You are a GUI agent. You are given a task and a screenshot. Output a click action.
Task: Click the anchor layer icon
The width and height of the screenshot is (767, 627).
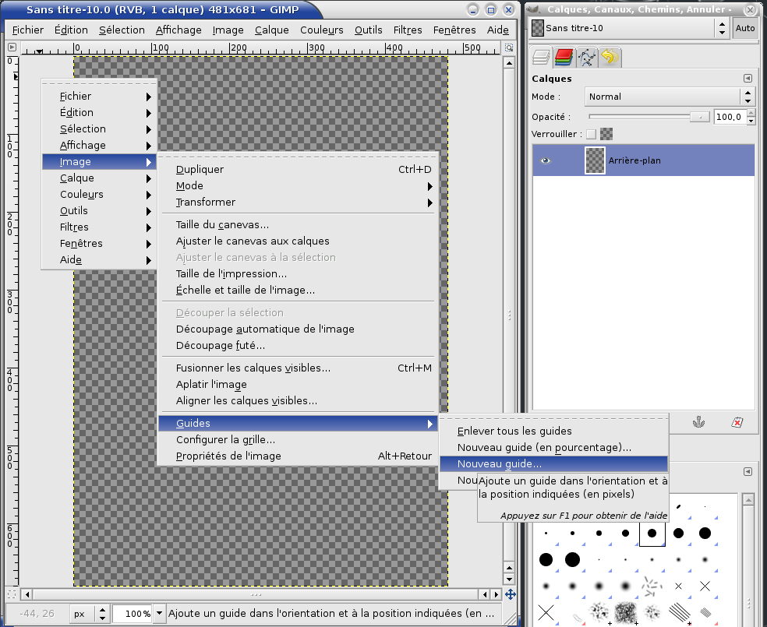(699, 422)
